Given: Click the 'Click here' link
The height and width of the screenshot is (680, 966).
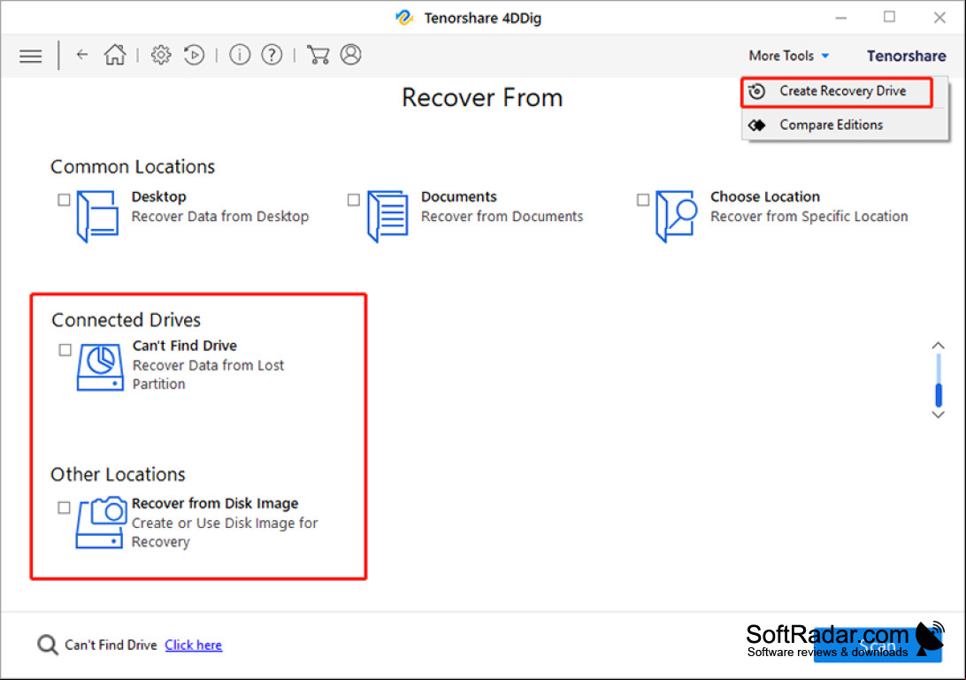Looking at the screenshot, I should pos(194,645).
